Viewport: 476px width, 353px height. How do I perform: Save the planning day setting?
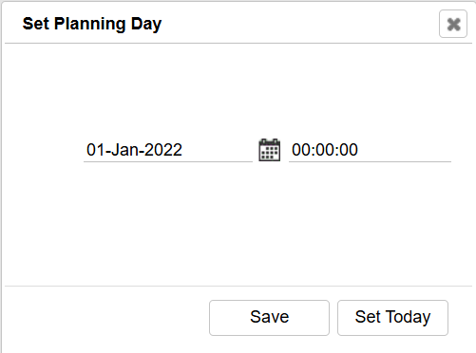point(269,318)
